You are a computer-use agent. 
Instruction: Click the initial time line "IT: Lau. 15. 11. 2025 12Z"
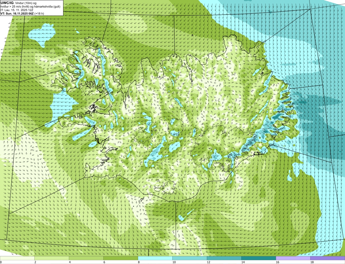click(17, 10)
